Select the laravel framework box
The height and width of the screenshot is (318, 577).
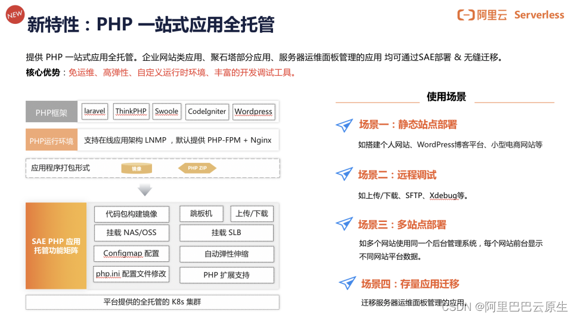pos(95,112)
